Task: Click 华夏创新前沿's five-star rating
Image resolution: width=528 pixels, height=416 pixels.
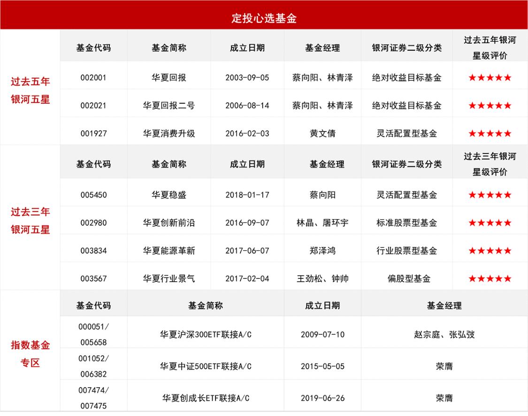Action: coord(490,222)
